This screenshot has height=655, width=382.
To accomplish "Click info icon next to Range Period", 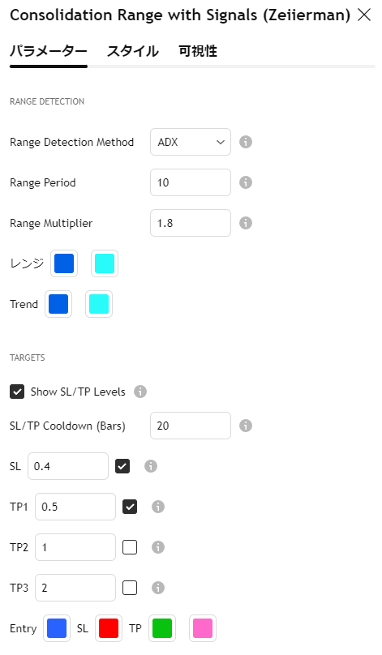I will click(x=246, y=182).
